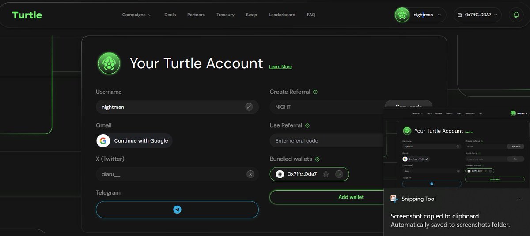530x236 pixels.
Task: Open the Snipping Tool screenshot thumbnail
Action: (457, 149)
